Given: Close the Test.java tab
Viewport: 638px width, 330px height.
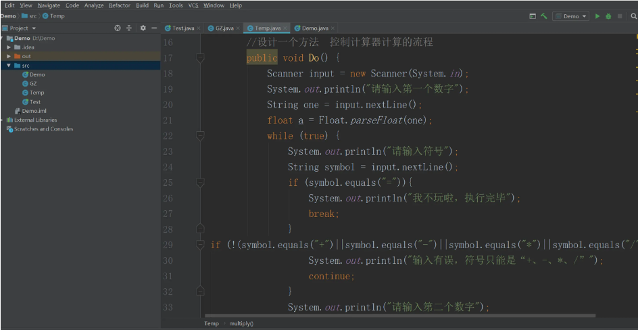Looking at the screenshot, I should [199, 28].
